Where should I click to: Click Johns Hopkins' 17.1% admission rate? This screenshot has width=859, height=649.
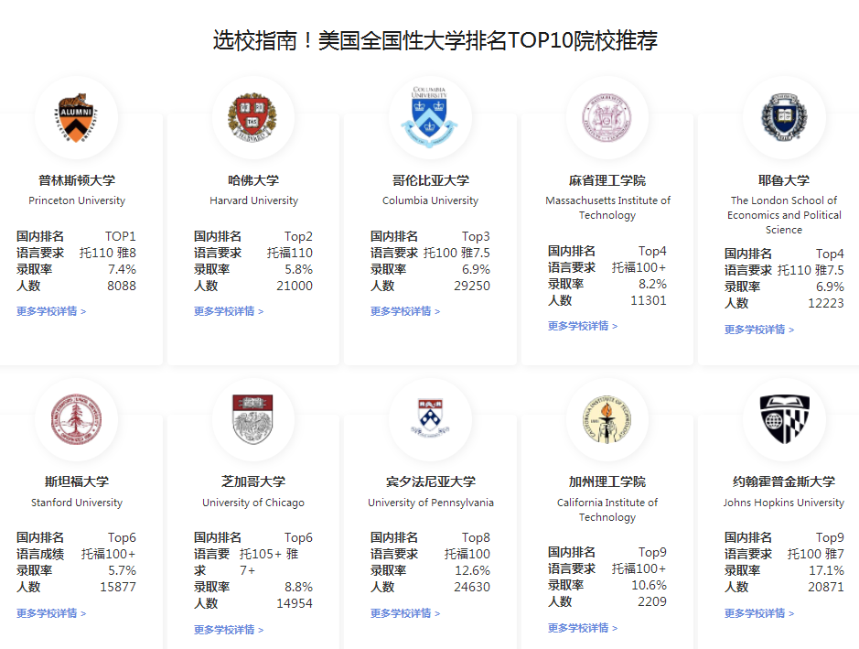tap(826, 570)
